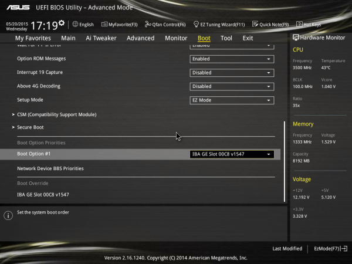Switch to the Main tab

68,38
